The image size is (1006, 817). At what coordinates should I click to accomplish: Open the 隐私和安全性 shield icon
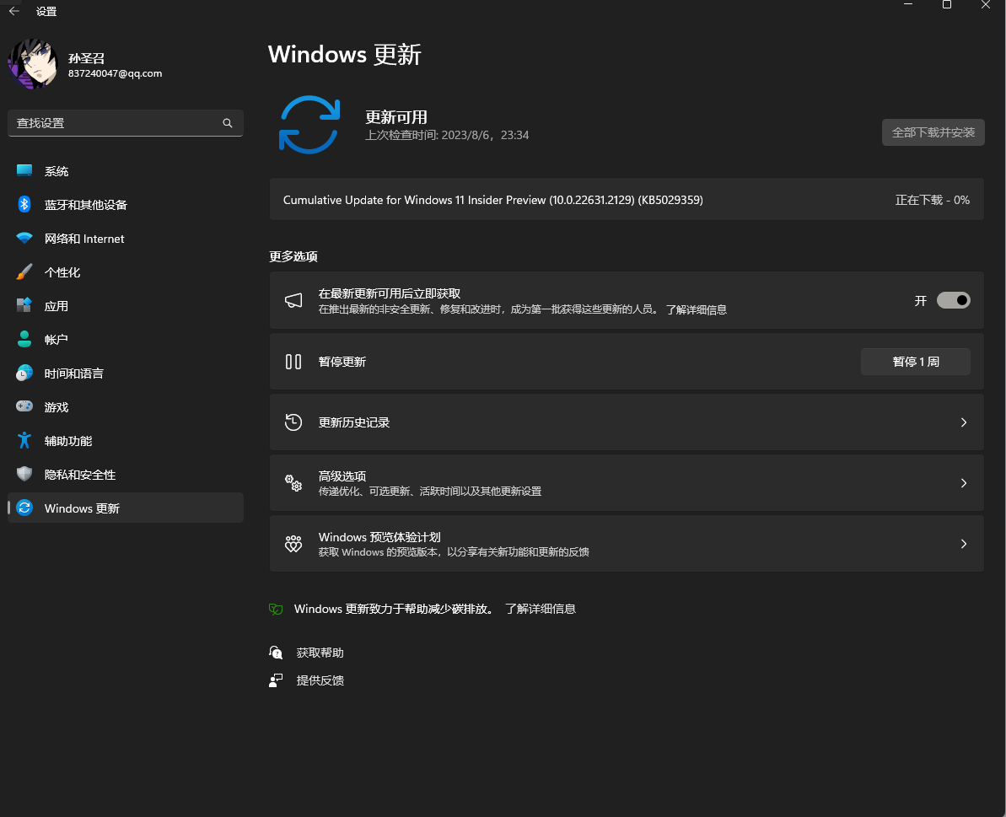pyautogui.click(x=24, y=474)
